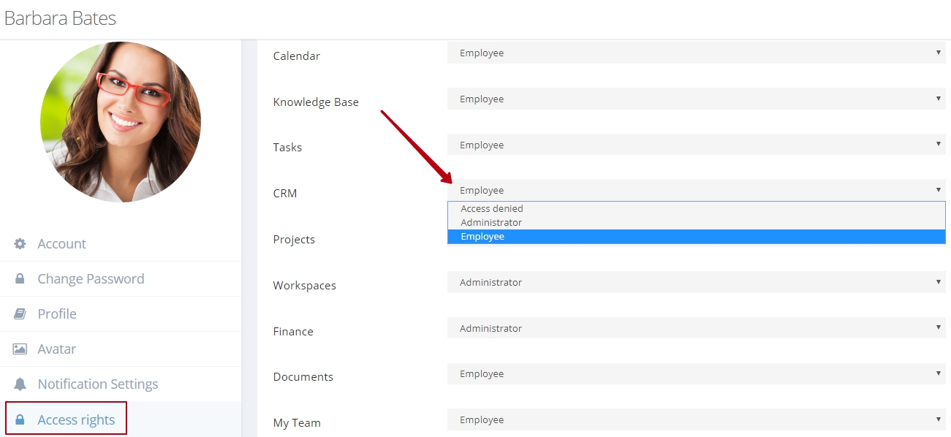The height and width of the screenshot is (437, 951).
Task: Click the bell icon beside Notification Settings
Action: tap(20, 384)
